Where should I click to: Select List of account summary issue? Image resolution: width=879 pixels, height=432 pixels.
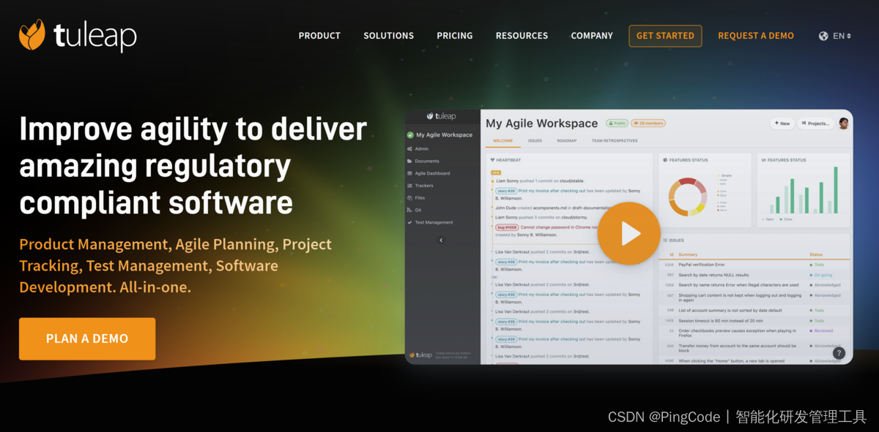click(x=756, y=310)
